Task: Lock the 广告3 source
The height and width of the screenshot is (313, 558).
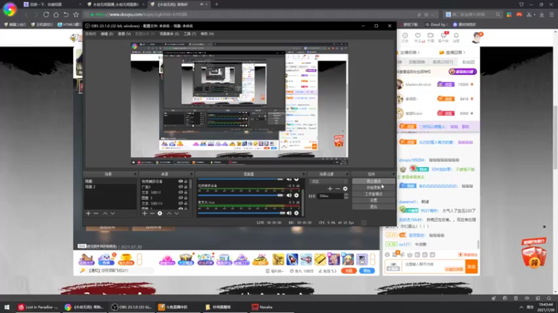Action: pyautogui.click(x=186, y=186)
